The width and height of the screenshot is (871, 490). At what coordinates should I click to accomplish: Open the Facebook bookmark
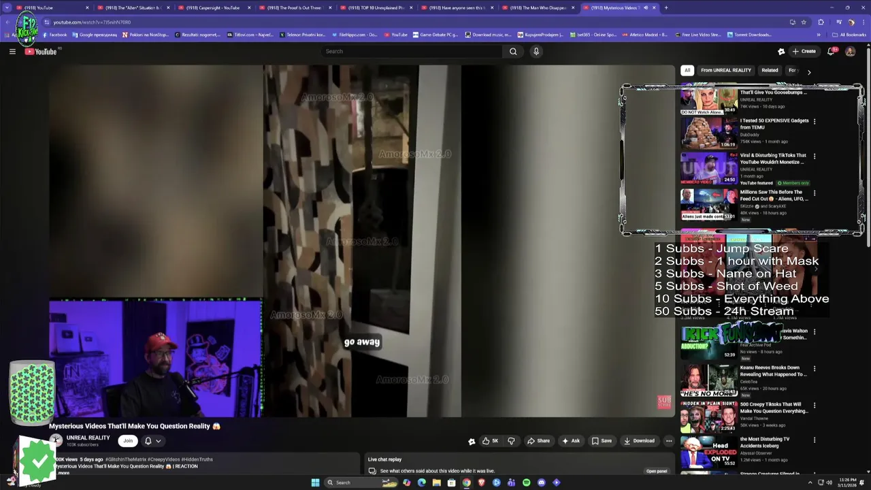pyautogui.click(x=54, y=35)
